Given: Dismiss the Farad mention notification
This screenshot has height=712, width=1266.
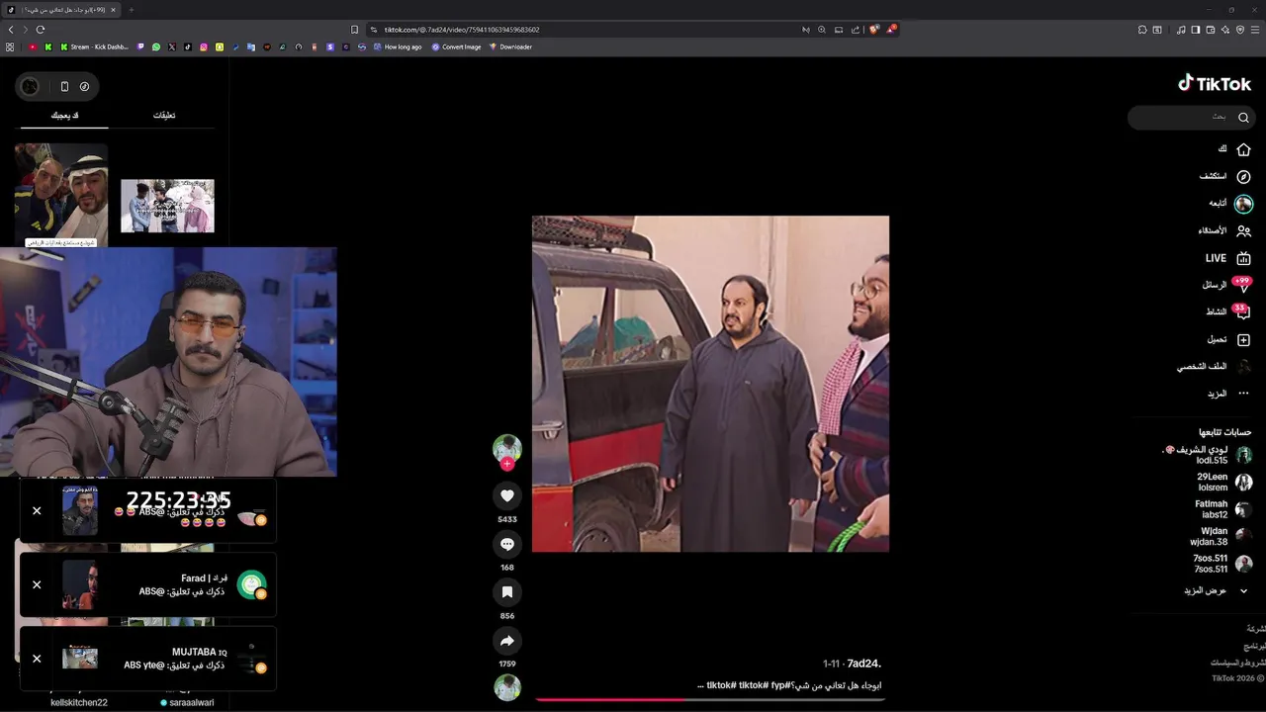Looking at the screenshot, I should 37,584.
